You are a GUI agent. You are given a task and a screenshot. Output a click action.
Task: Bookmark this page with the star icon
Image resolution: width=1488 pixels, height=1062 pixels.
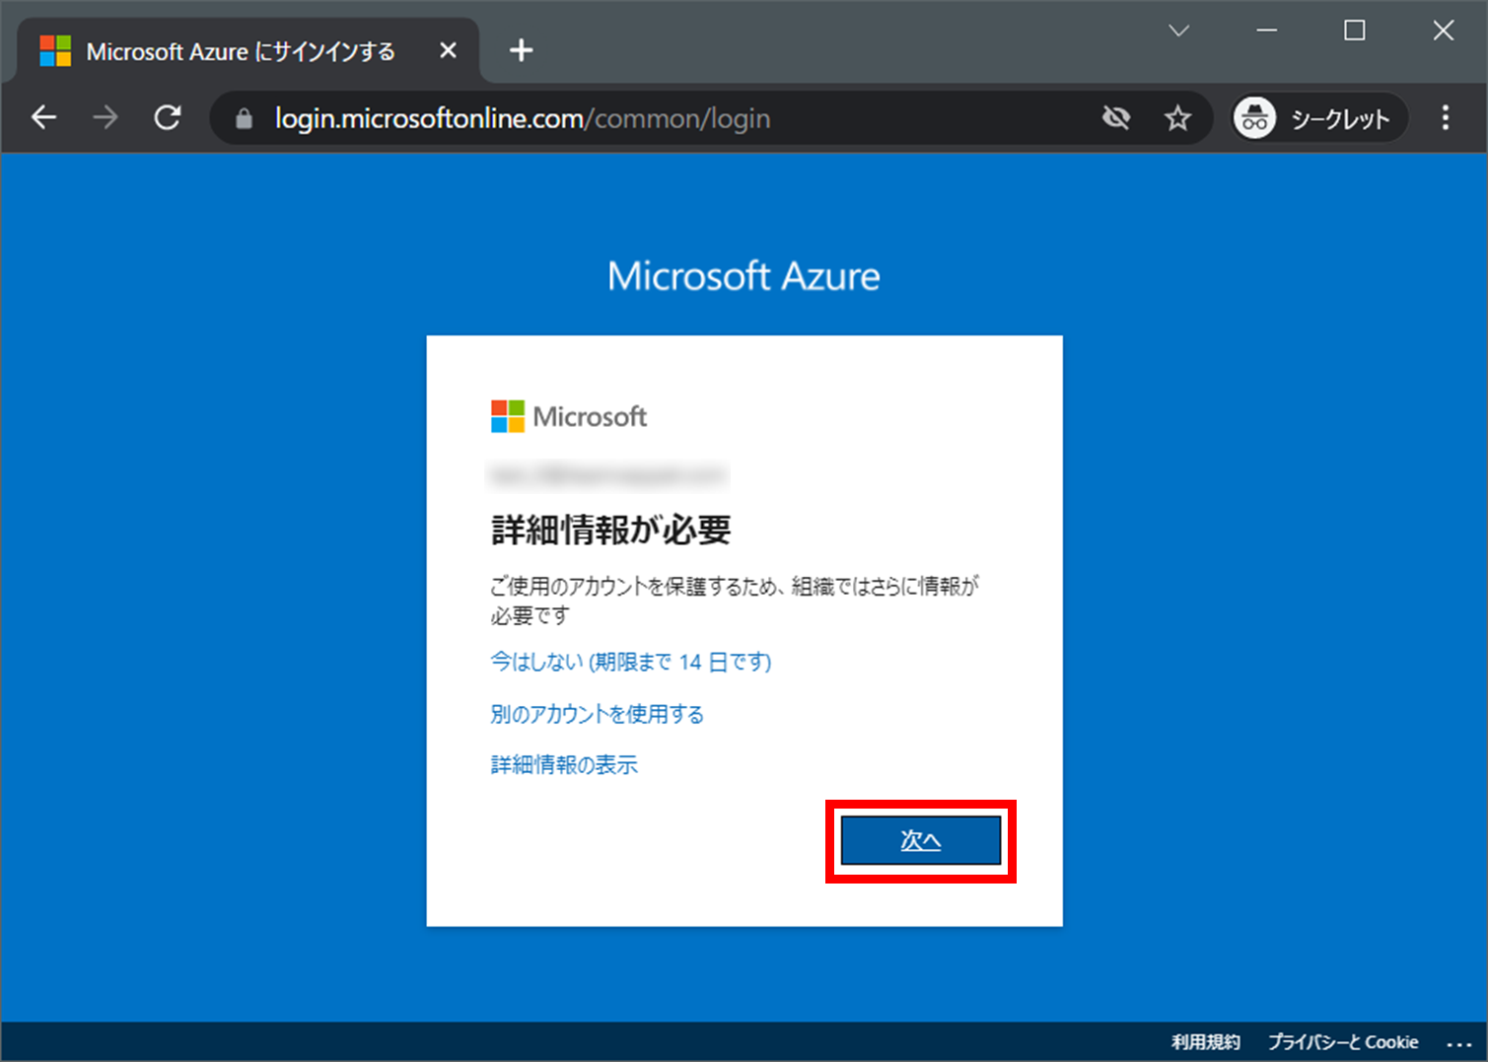click(x=1177, y=119)
